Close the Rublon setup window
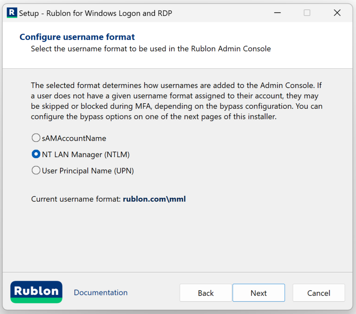 337,13
